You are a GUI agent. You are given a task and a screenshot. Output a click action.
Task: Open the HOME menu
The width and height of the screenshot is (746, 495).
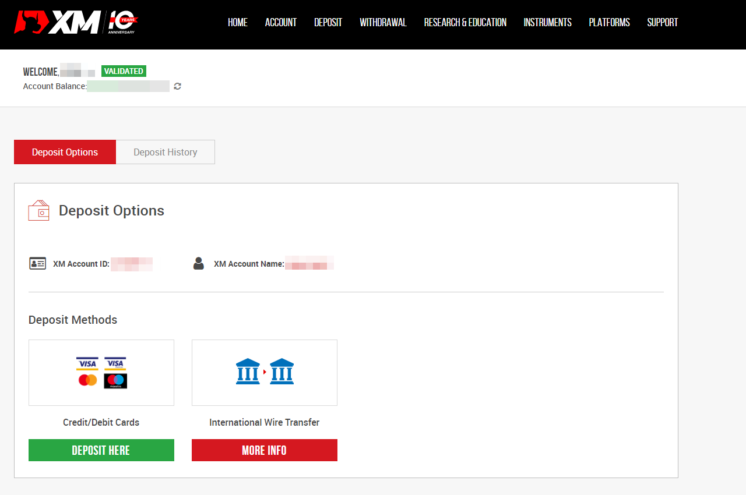238,22
